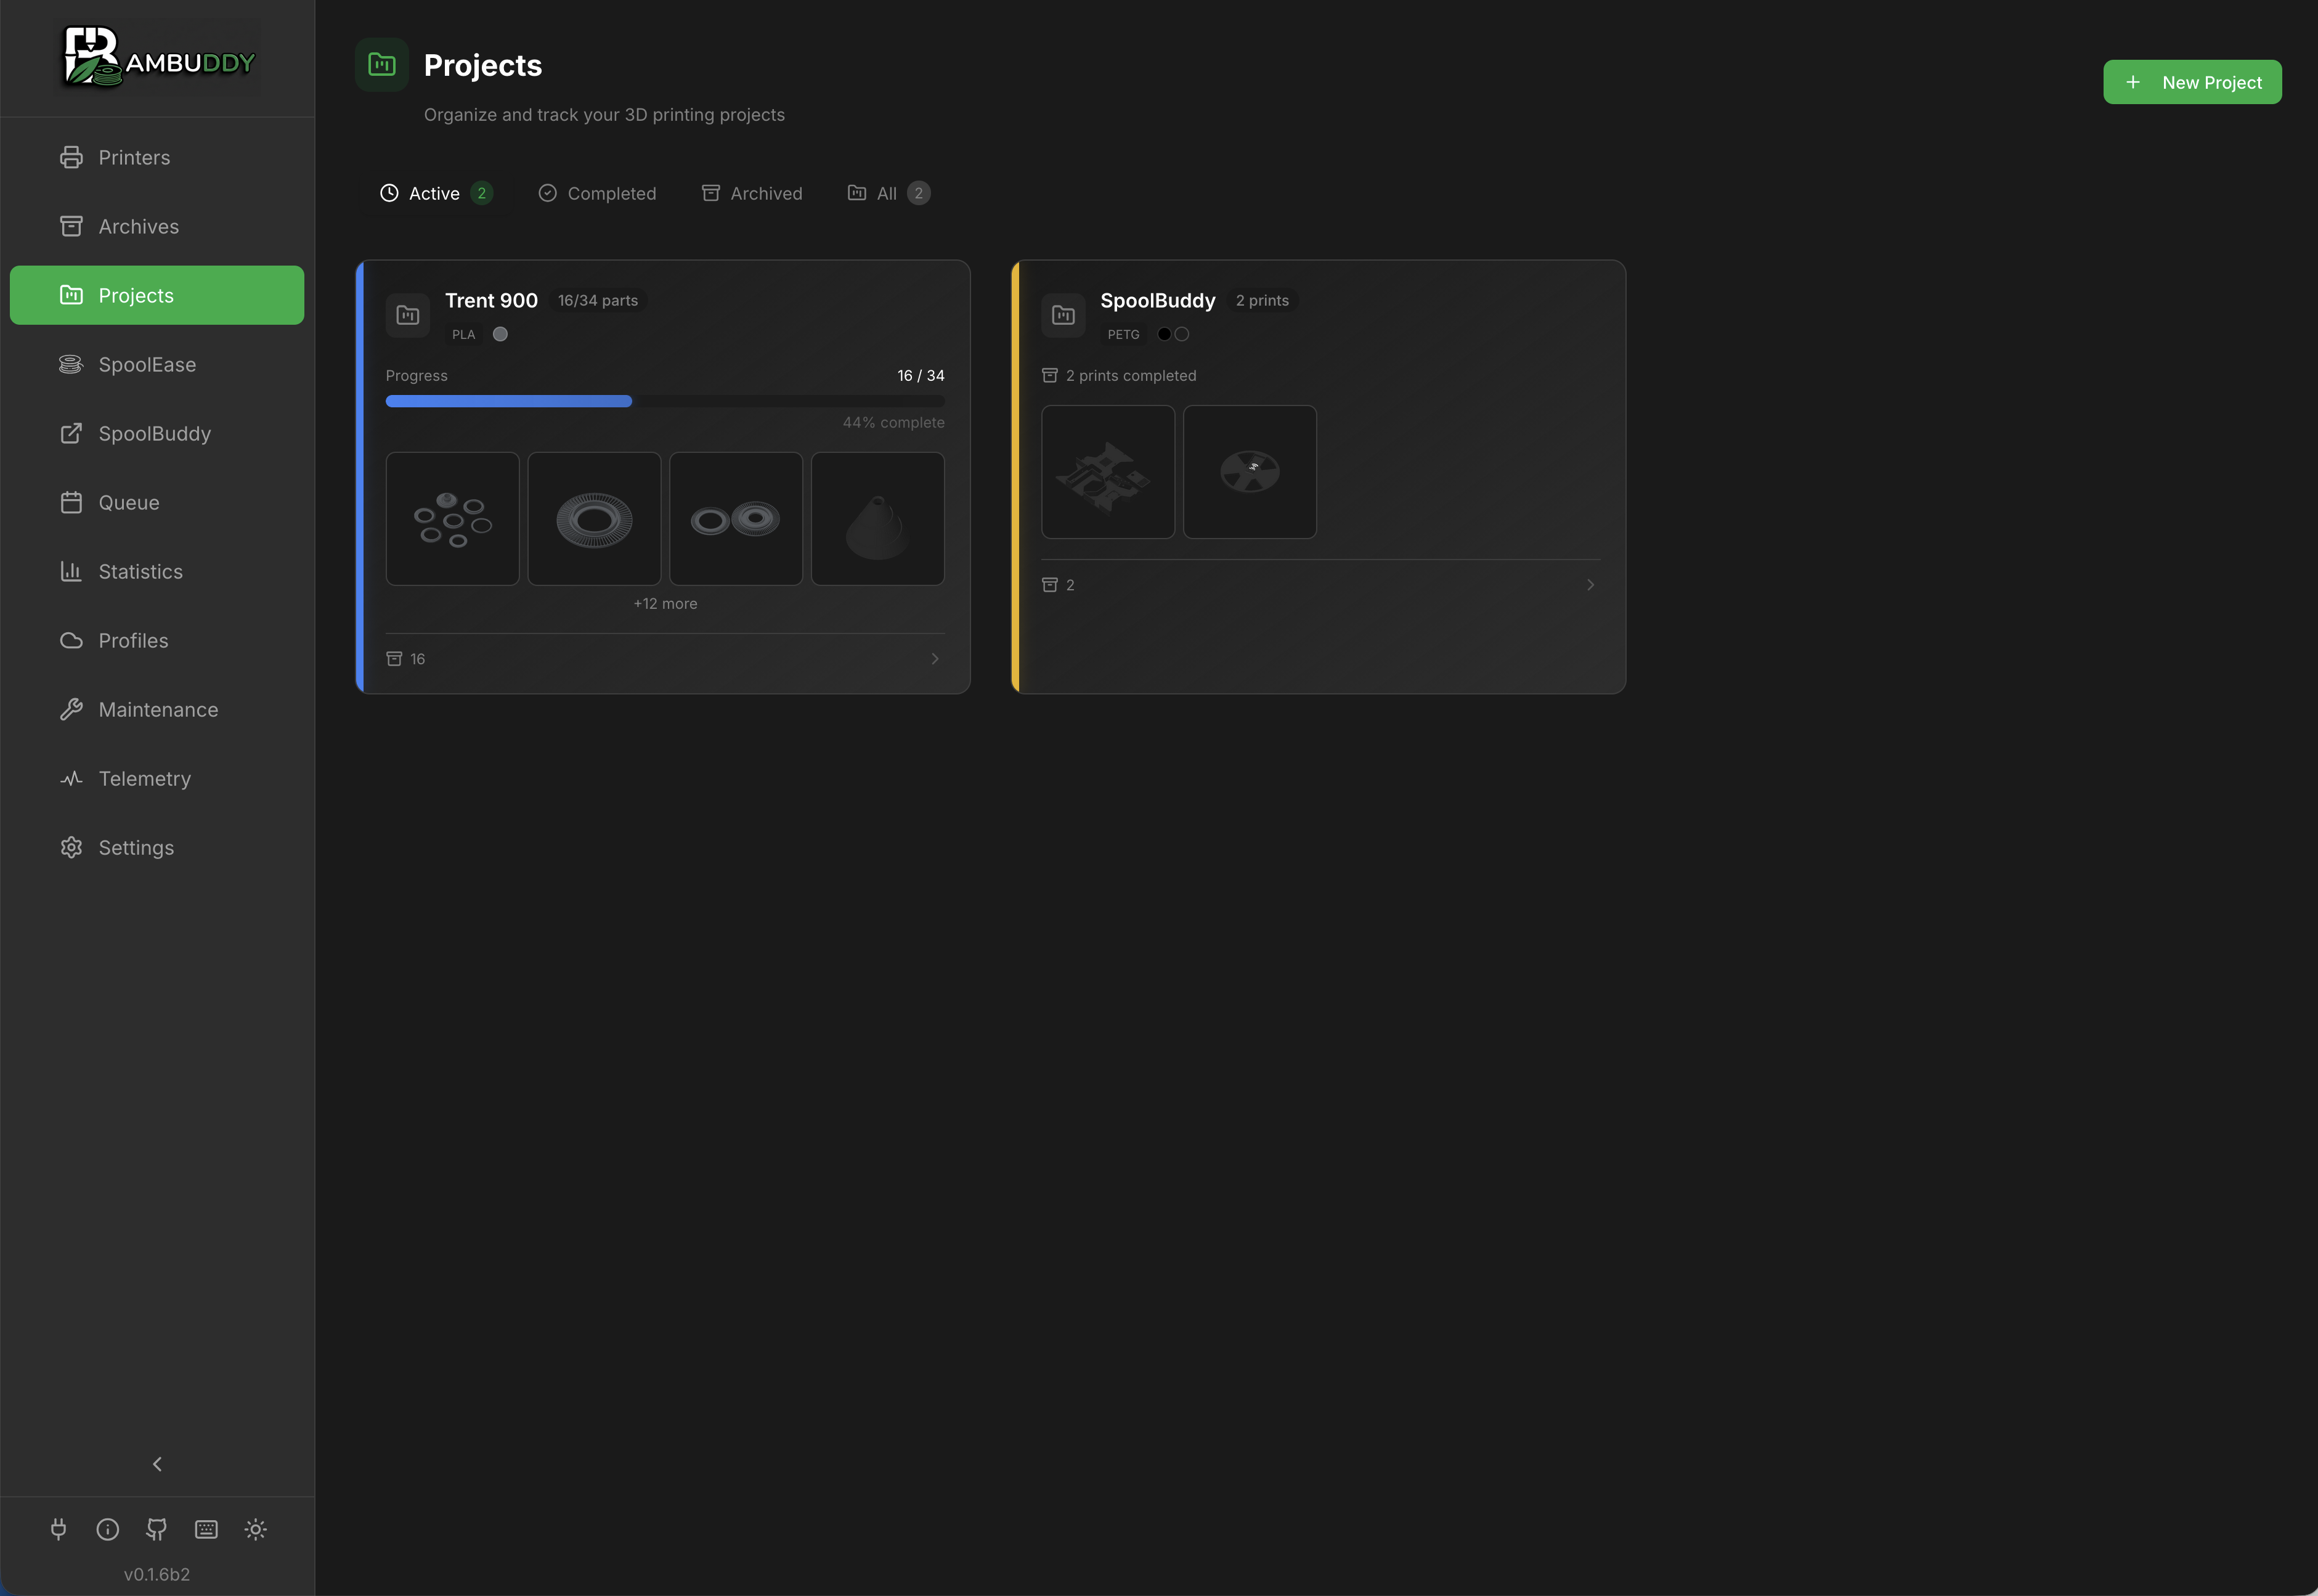The image size is (2318, 1596).
Task: Open the cone part thumbnail in Trent 900
Action: point(877,519)
